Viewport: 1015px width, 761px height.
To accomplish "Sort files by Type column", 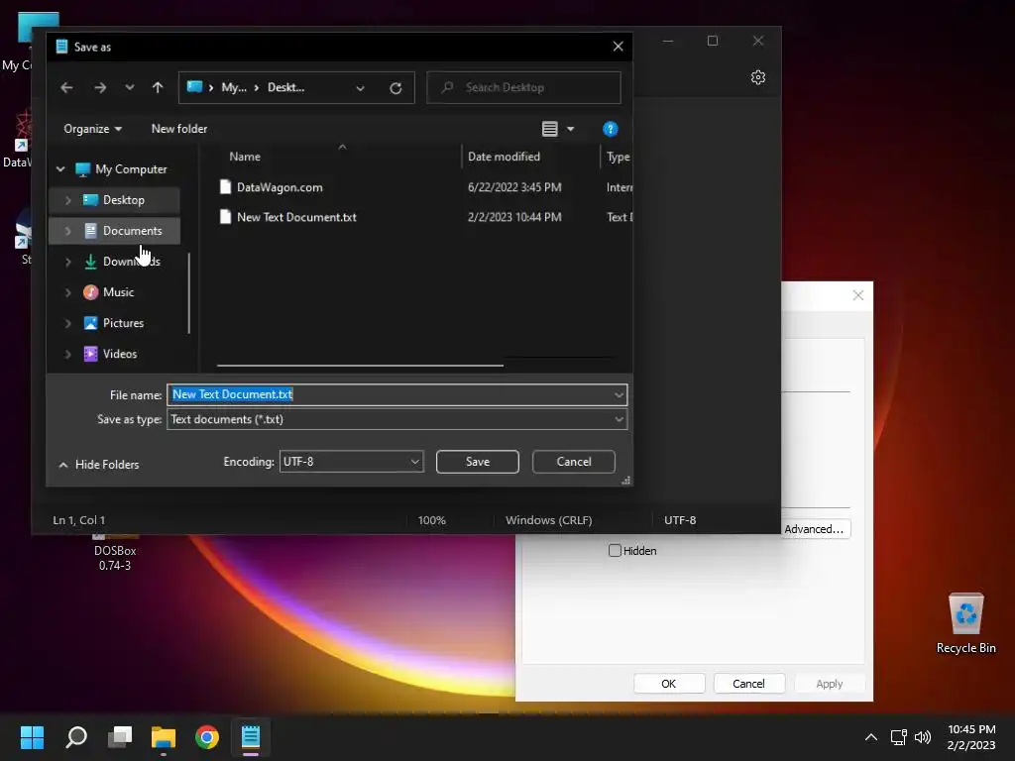I will point(619,157).
